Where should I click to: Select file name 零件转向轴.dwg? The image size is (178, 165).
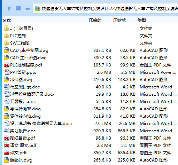(x=25, y=116)
